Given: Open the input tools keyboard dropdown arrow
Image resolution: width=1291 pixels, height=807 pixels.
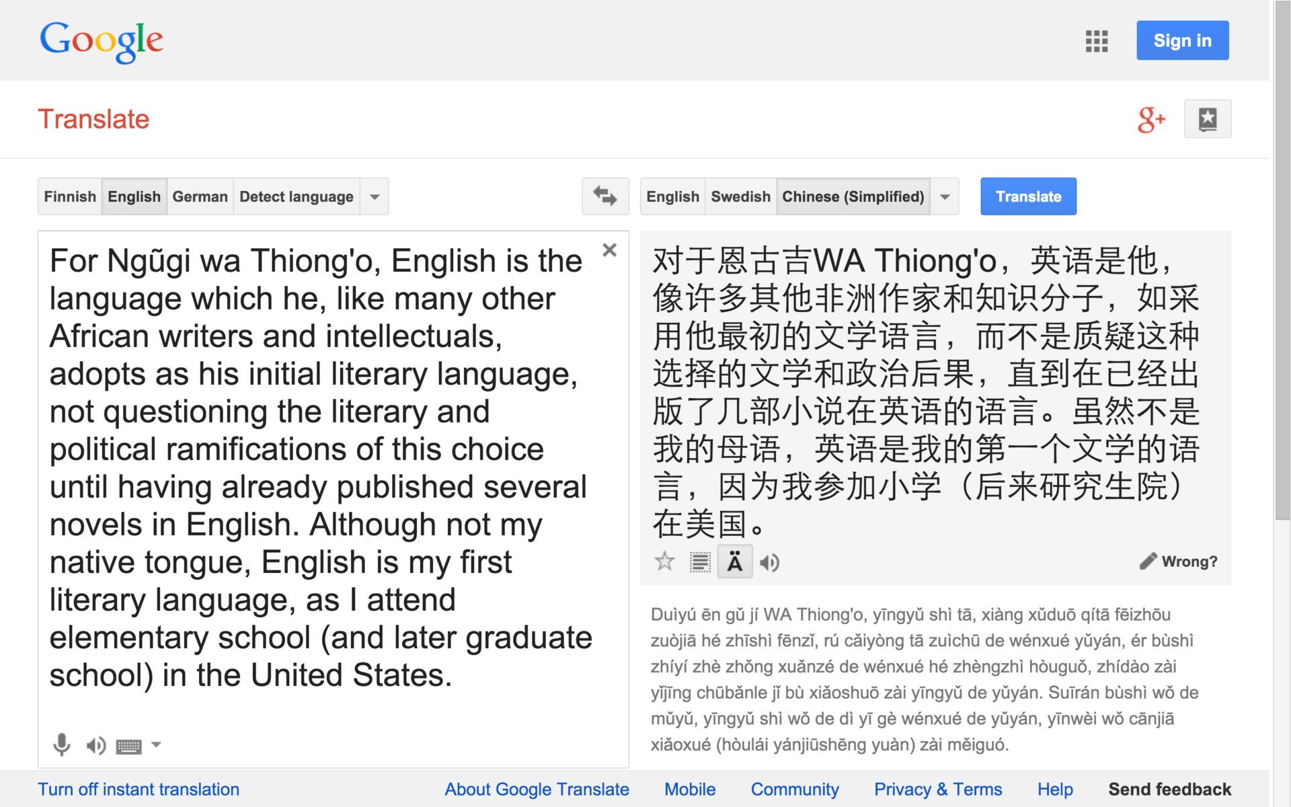Looking at the screenshot, I should [156, 744].
